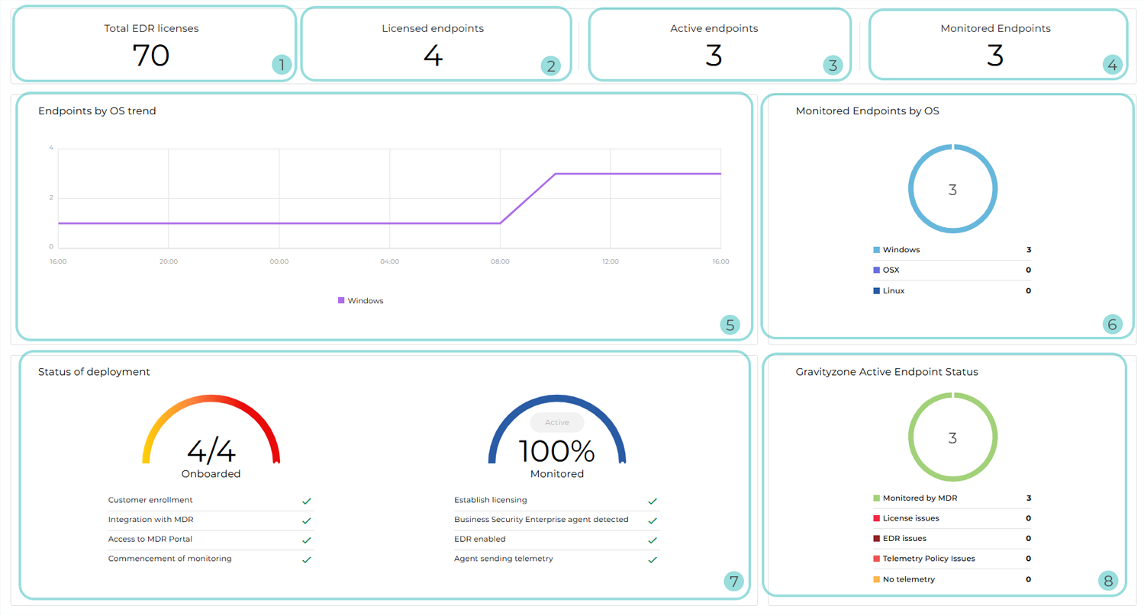The height and width of the screenshot is (615, 1144).
Task: Click badge 8 in Gravityzone Active Endpoint Status
Action: point(1107,582)
